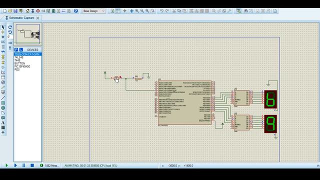Zoom out with the magnifier minus icon

pyautogui.click(x=142, y=11)
